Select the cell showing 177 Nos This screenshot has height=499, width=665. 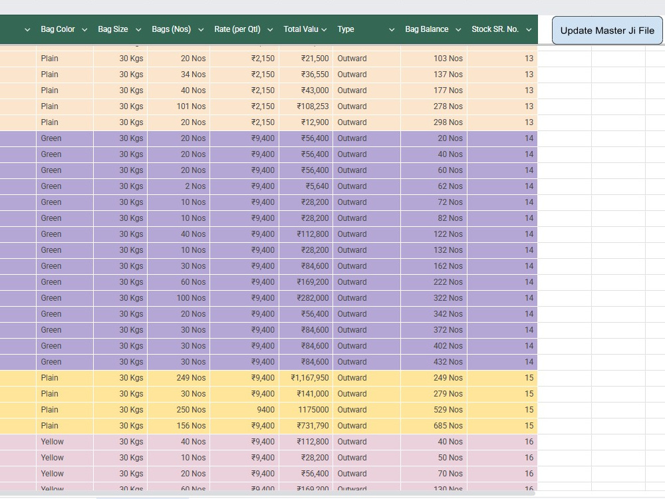tap(434, 90)
